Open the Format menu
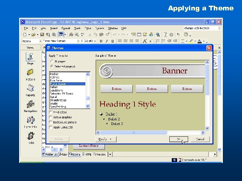 tap(66, 28)
